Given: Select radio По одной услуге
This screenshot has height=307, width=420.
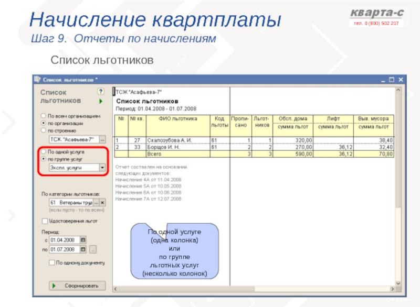Looking at the screenshot, I should [x=44, y=151].
